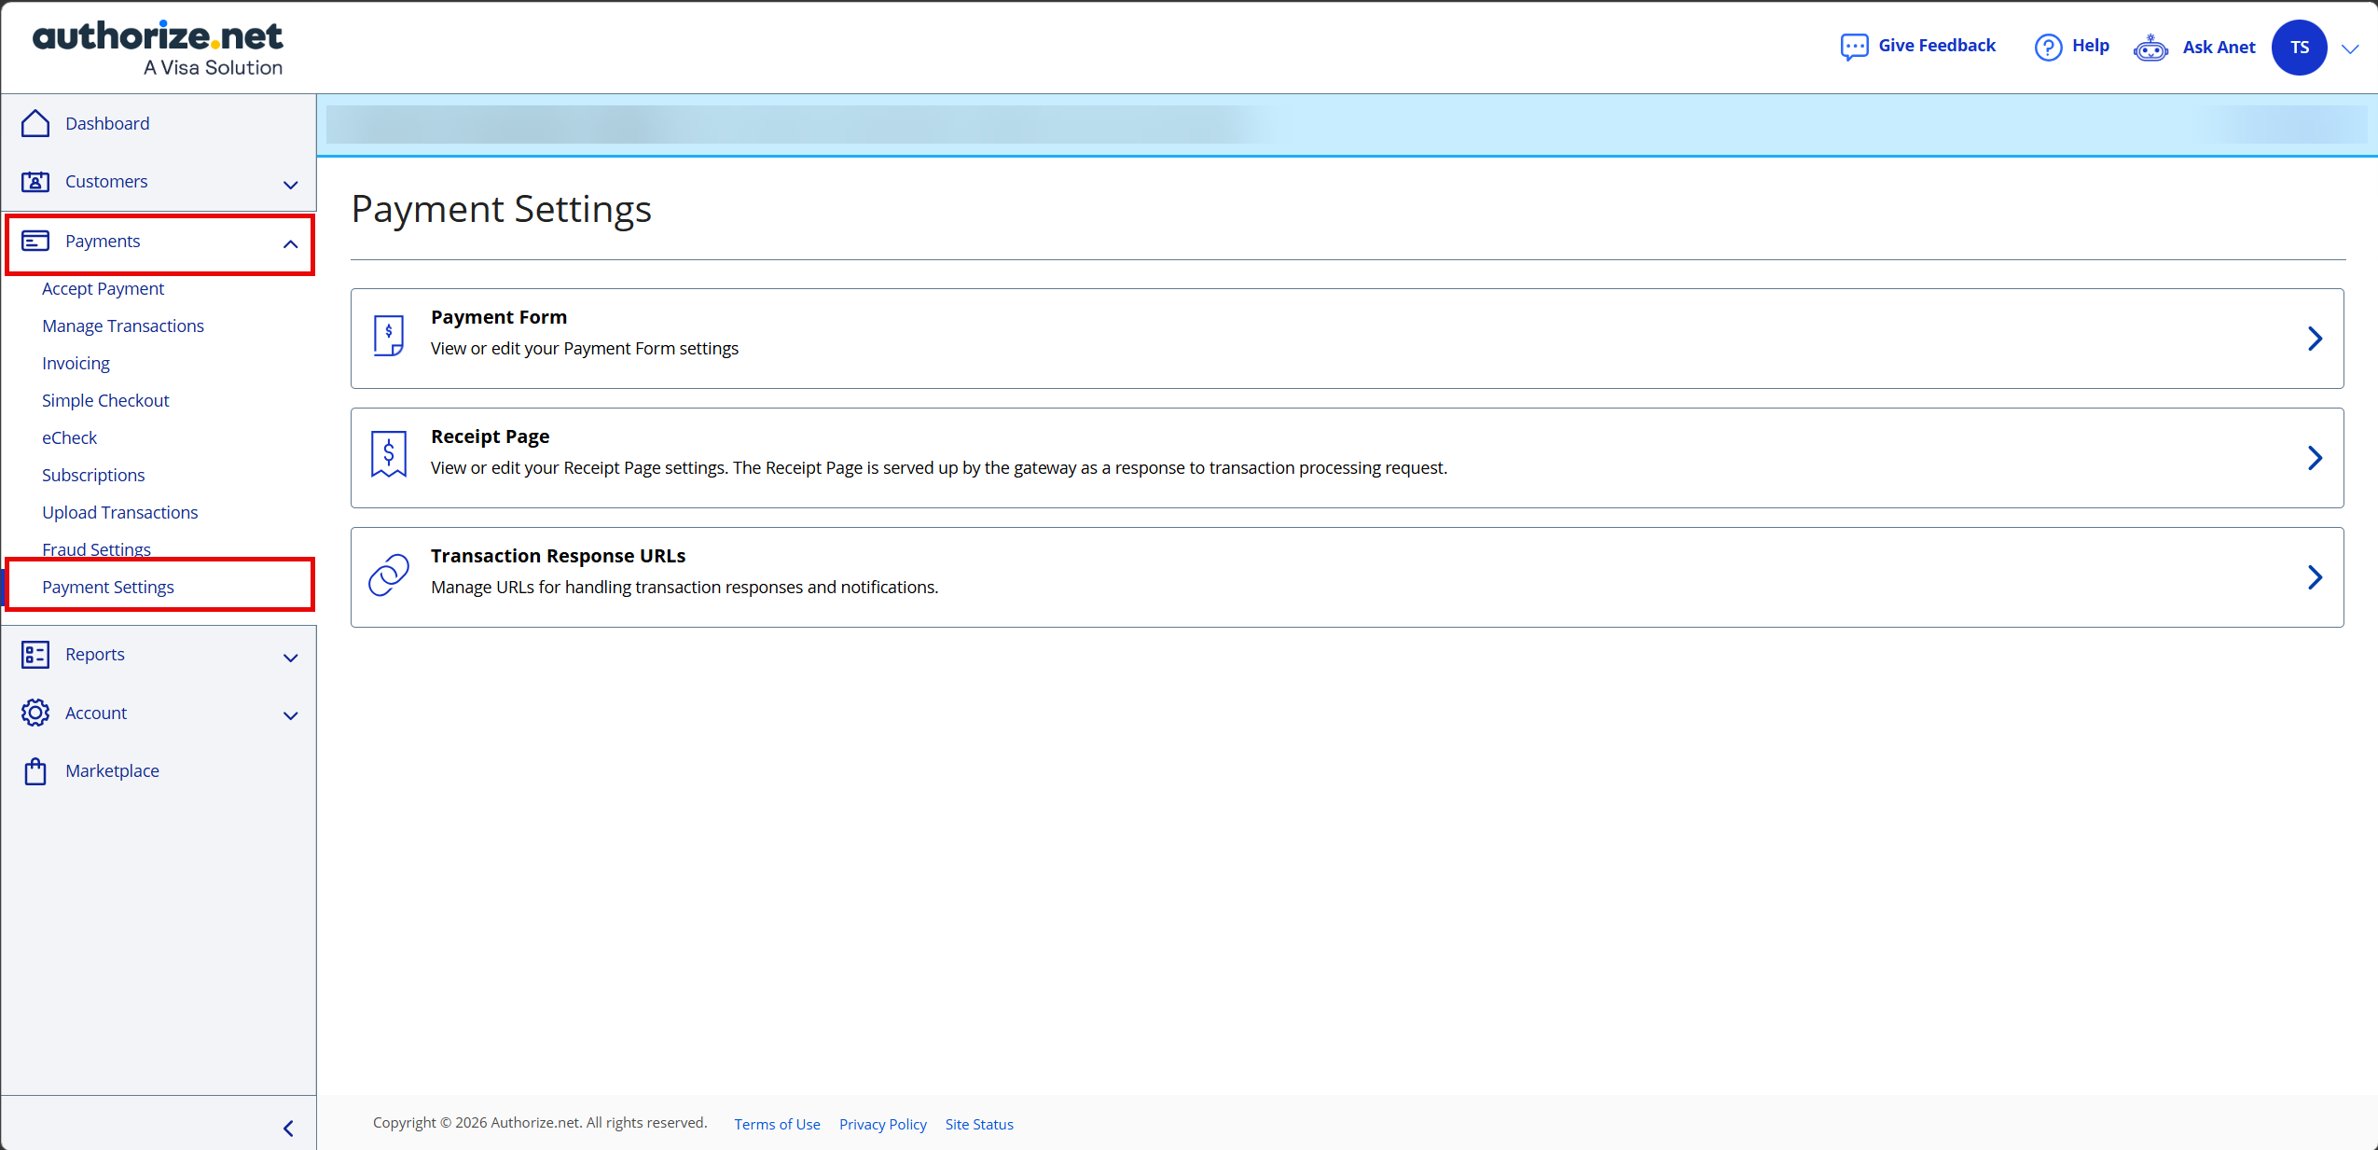Collapse the sidebar with the left arrow
This screenshot has width=2378, height=1150.
288,1129
